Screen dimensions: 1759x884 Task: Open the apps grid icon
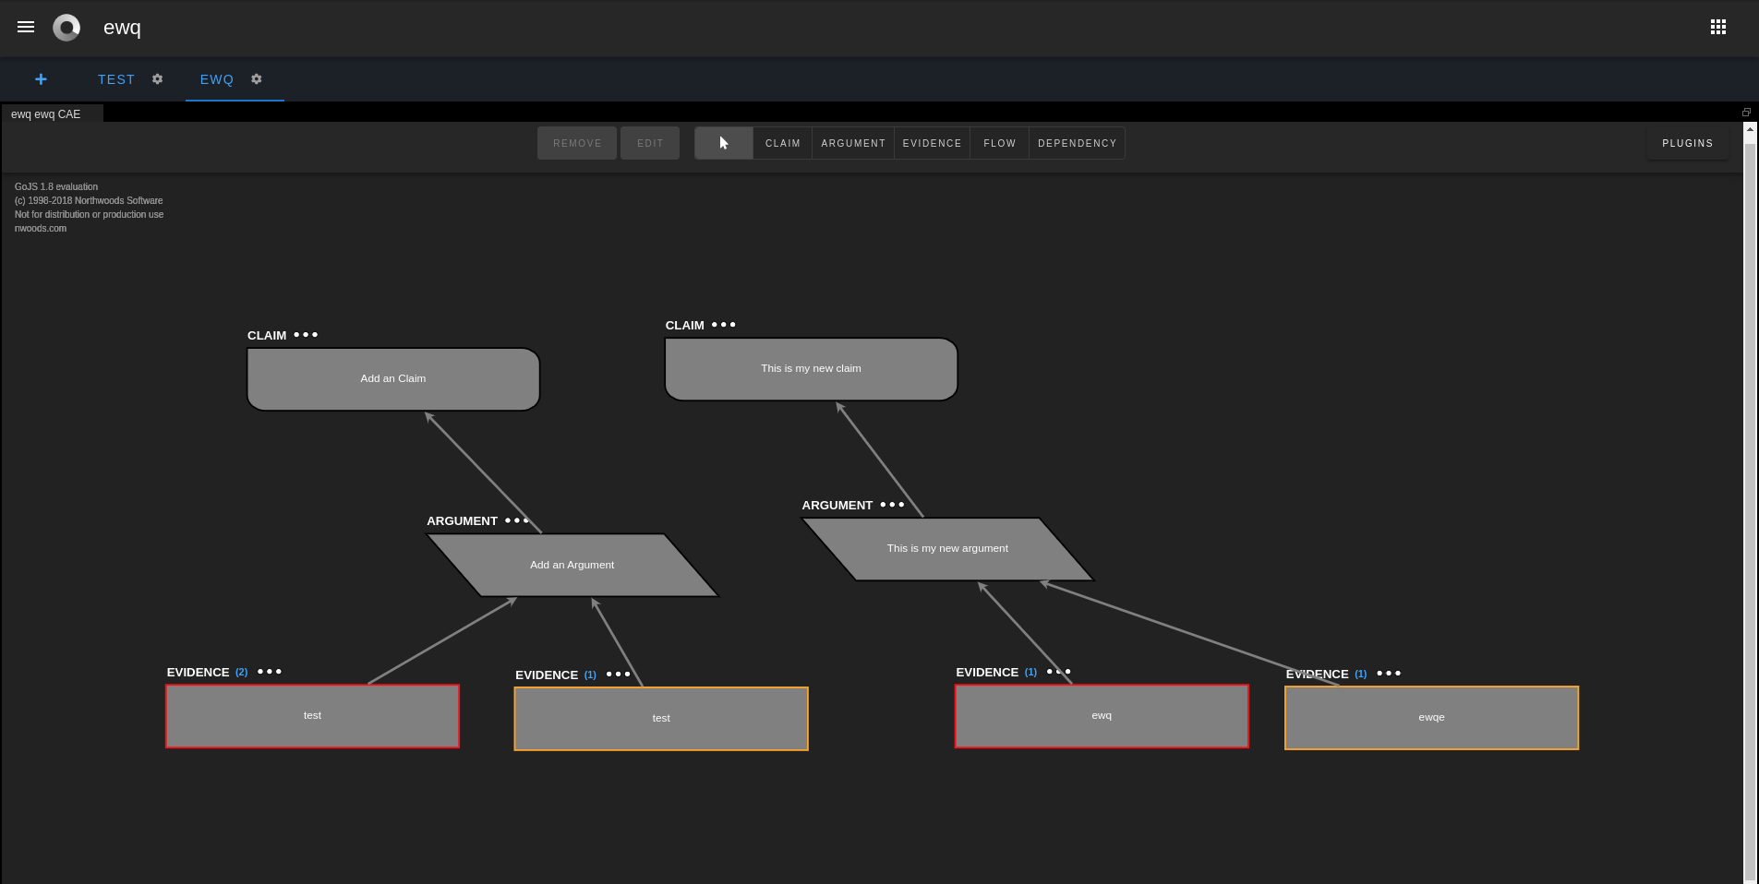point(1718,27)
